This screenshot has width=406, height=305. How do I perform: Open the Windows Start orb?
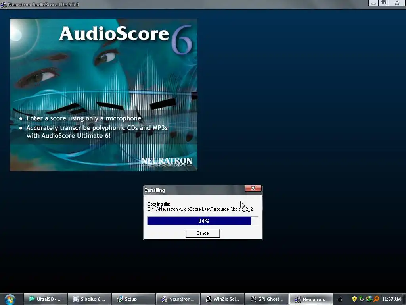(x=10, y=299)
